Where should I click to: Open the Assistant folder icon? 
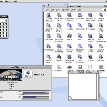pyautogui.click(x=80, y=15)
